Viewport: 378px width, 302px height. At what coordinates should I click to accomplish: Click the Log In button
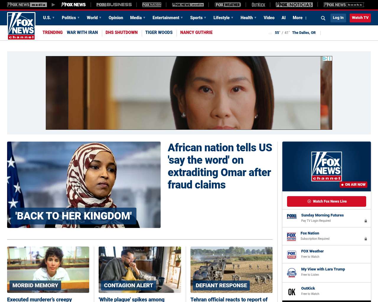338,18
